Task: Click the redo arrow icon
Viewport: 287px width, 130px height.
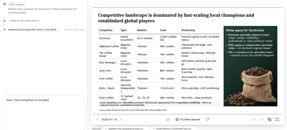Action: [262, 119]
